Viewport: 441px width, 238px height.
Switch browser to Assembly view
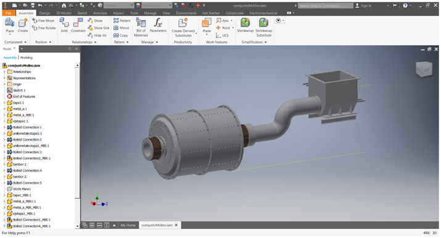(x=10, y=57)
